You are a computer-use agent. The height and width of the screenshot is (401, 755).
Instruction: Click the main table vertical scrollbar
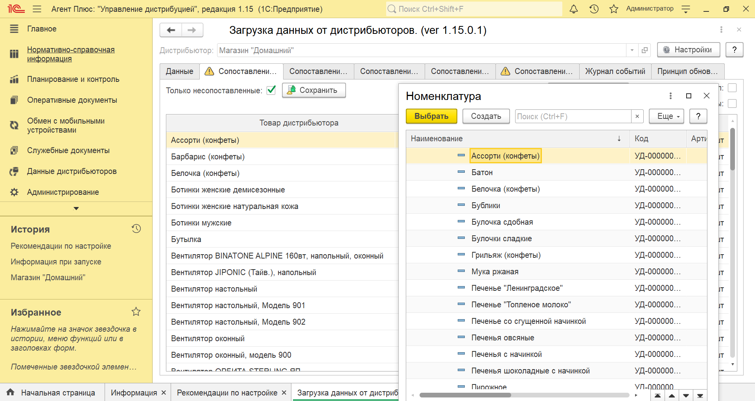point(733,150)
